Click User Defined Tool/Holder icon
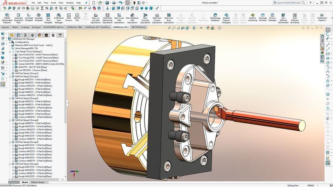 coord(283,15)
